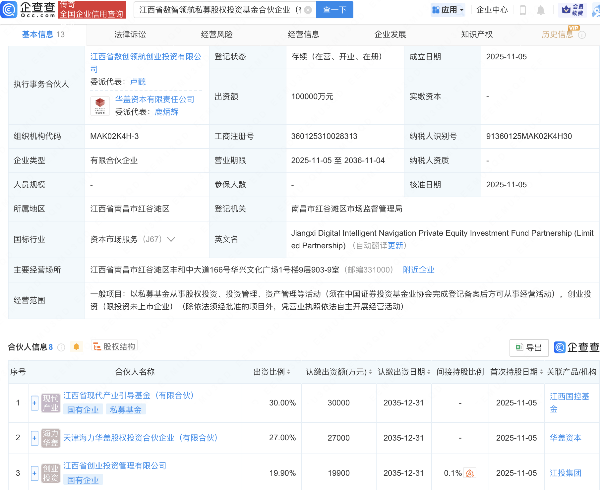
Task: Open the mobile phone app icon
Action: click(x=522, y=10)
